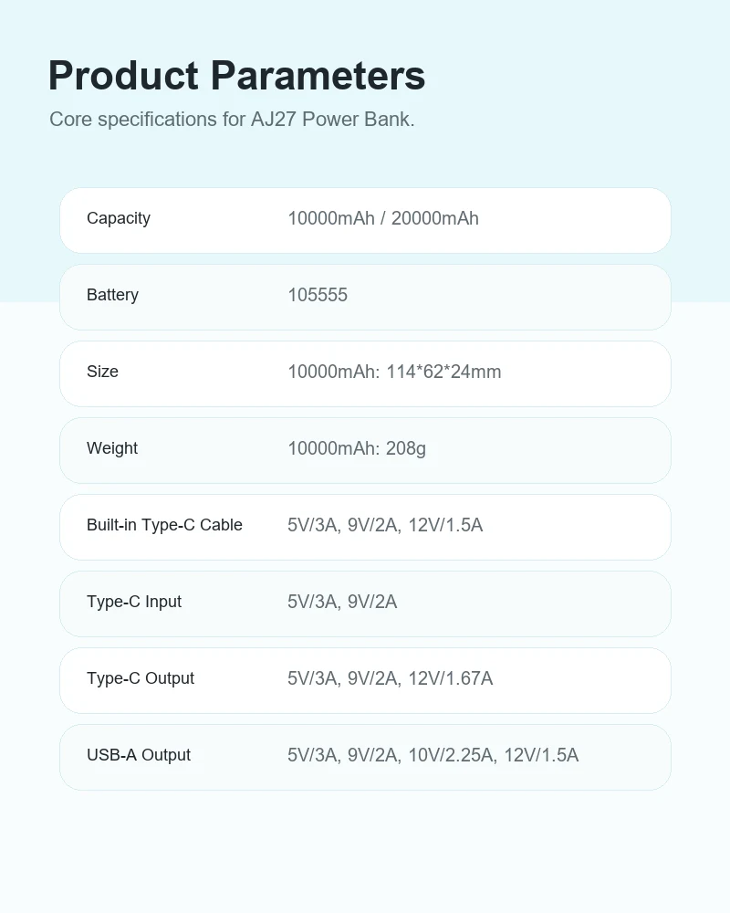Image resolution: width=730 pixels, height=913 pixels.
Task: Select the 10000mAh / 20000mAh value
Action: [x=383, y=218]
